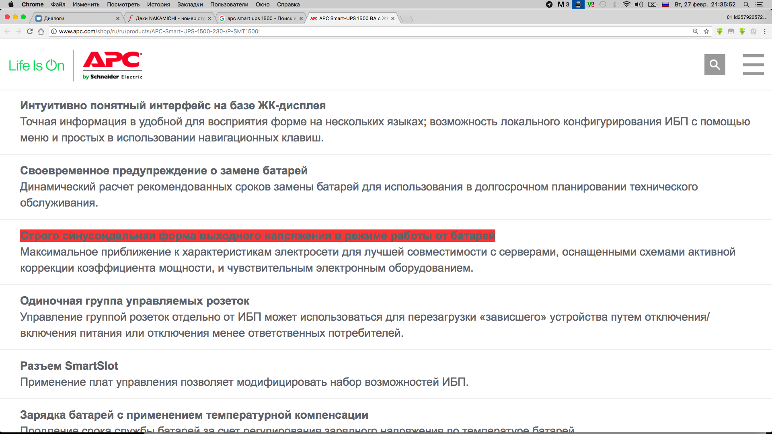Open the Wi-Fi menu bar status
The image size is (772, 434).
point(626,4)
